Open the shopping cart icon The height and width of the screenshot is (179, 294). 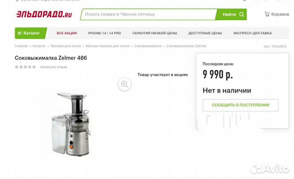click(267, 14)
